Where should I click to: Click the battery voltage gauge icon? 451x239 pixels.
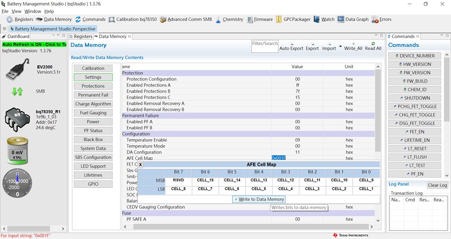[17, 150]
